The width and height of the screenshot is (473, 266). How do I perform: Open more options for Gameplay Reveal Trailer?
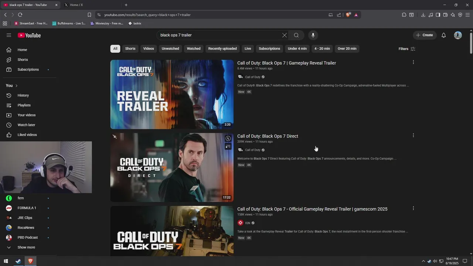click(413, 62)
